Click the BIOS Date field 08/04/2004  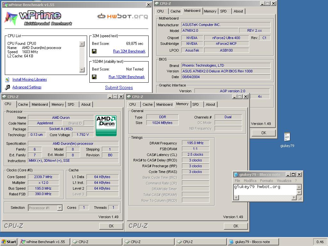226,77
